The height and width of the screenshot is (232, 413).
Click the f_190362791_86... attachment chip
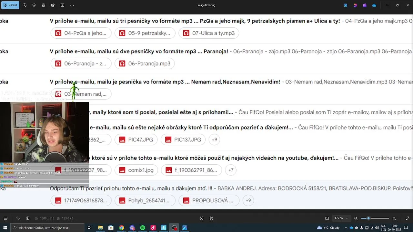pyautogui.click(x=191, y=170)
